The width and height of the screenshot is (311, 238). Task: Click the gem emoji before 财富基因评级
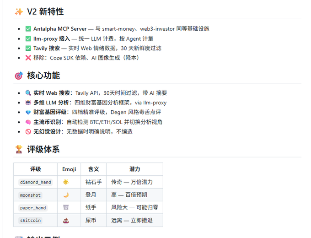click(x=28, y=112)
